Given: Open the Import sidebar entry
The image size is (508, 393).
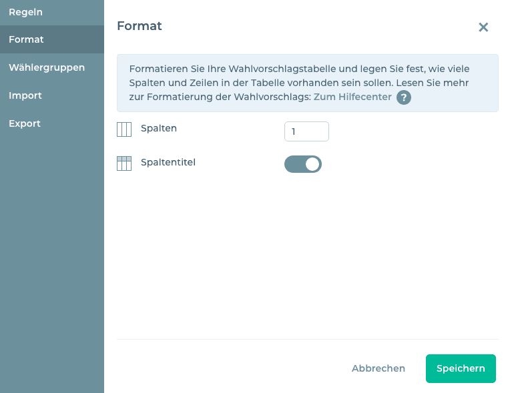Looking at the screenshot, I should pyautogui.click(x=25, y=95).
